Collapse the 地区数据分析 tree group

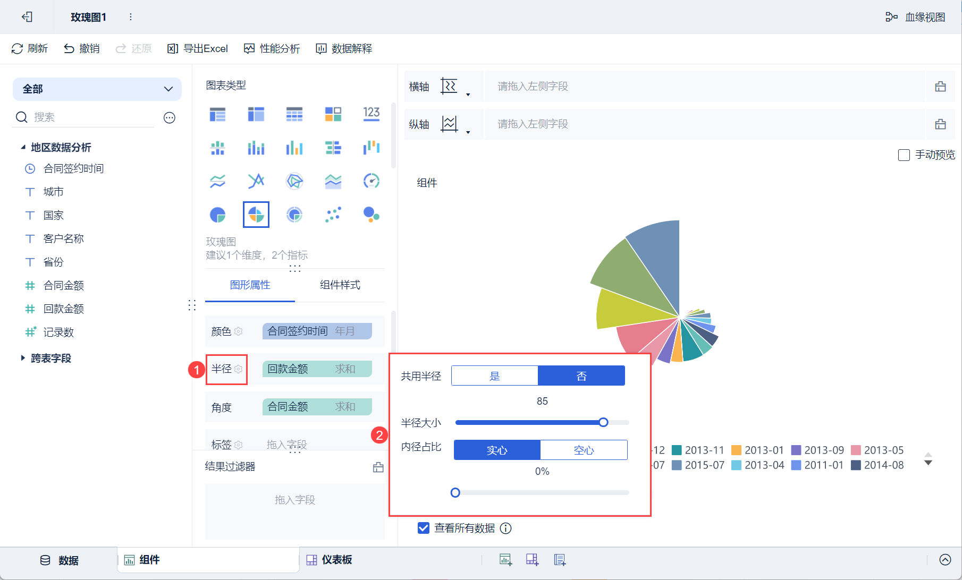pos(23,147)
